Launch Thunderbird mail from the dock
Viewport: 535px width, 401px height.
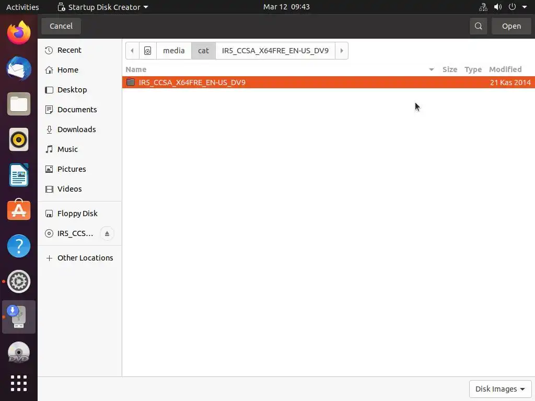[19, 68]
